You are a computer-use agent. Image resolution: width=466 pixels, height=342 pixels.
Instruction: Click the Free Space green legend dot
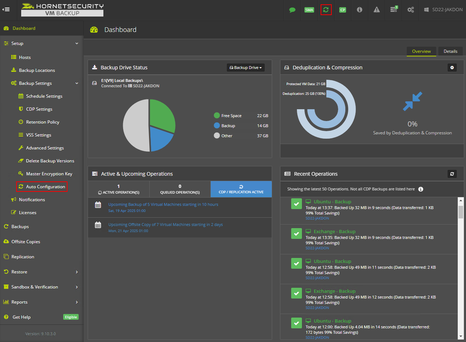217,115
